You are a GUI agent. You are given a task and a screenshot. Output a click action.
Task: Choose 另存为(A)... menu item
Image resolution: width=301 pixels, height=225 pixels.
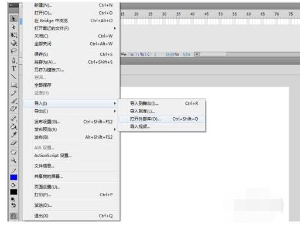[x=71, y=62]
